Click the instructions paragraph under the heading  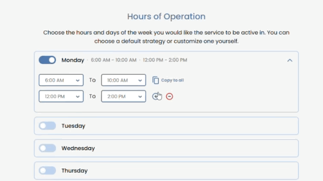pos(166,37)
